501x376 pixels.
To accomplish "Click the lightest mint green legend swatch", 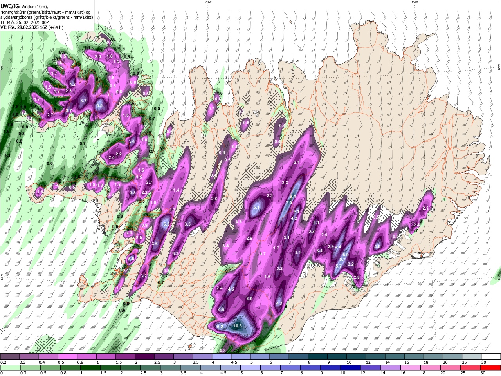I will pos(10,367).
